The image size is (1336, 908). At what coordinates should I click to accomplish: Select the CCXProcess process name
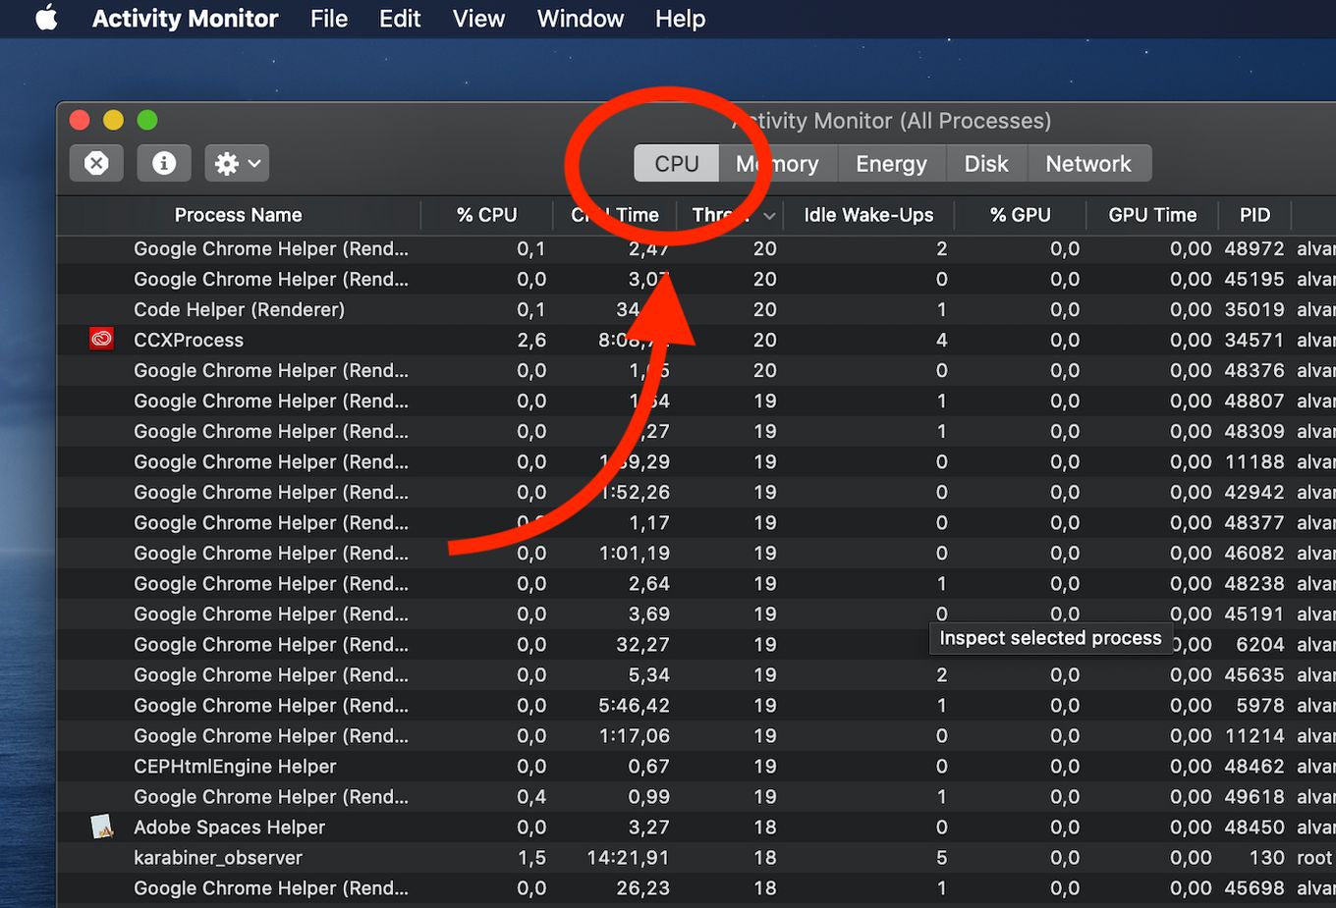click(x=189, y=340)
